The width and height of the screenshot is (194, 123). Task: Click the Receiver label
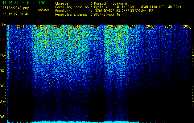click(x=63, y=11)
